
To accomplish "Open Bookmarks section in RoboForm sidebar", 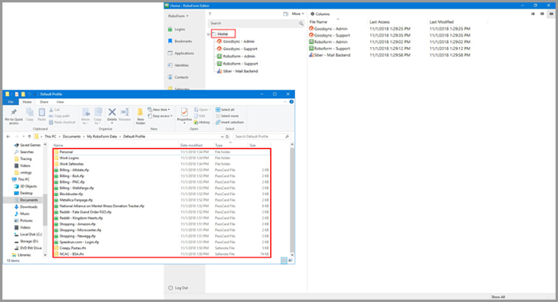I will pyautogui.click(x=179, y=41).
